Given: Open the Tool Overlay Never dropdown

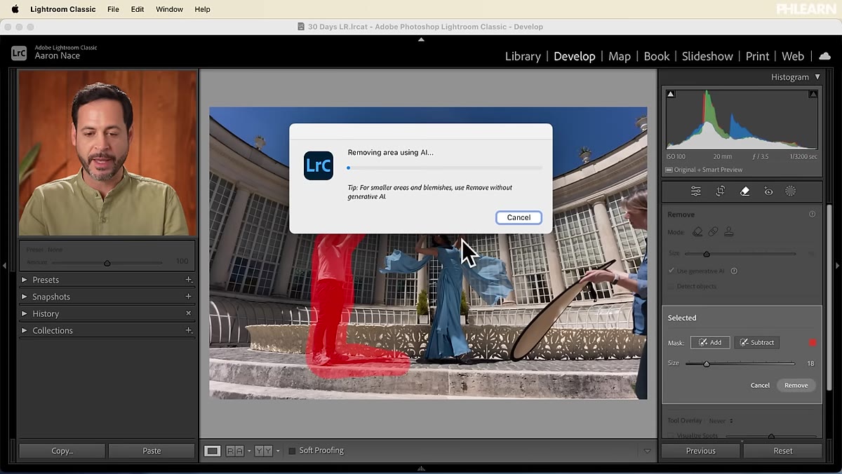Looking at the screenshot, I should [x=721, y=421].
